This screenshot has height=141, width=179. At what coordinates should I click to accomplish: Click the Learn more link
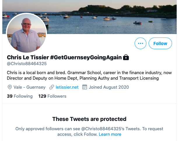110,134
